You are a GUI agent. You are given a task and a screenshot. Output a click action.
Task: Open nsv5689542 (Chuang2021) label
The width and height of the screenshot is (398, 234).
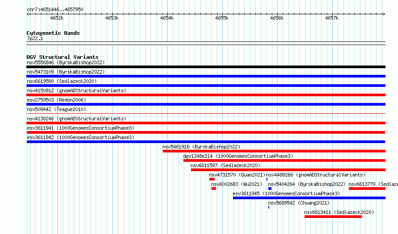(x=299, y=203)
